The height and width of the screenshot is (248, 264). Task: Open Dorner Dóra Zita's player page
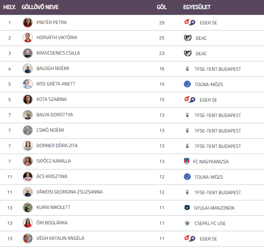coord(57,146)
